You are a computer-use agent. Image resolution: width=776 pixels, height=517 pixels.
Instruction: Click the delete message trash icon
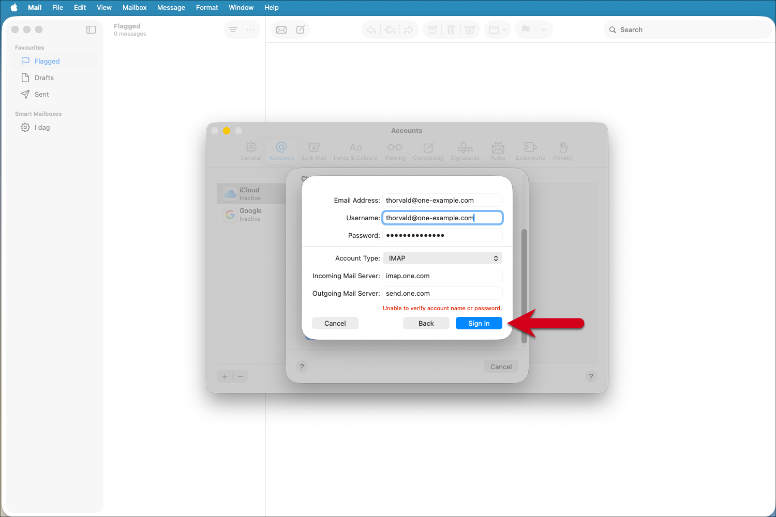(x=451, y=29)
